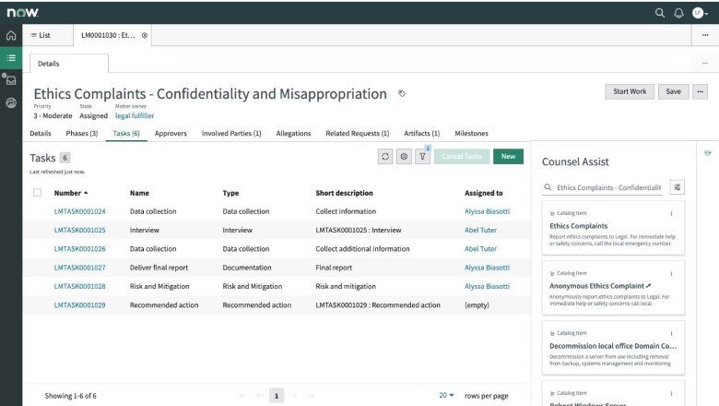Open Decommission card options menu
The width and height of the screenshot is (719, 406).
pyautogui.click(x=671, y=333)
